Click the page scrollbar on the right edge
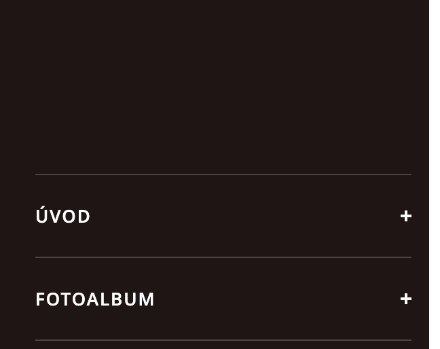This screenshot has height=349, width=440. coord(435,174)
